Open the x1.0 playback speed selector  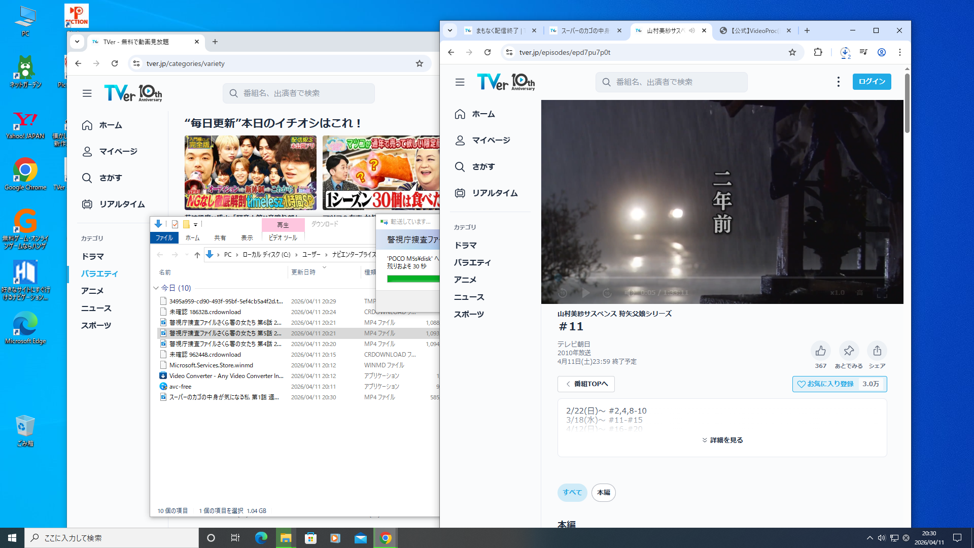tap(838, 293)
